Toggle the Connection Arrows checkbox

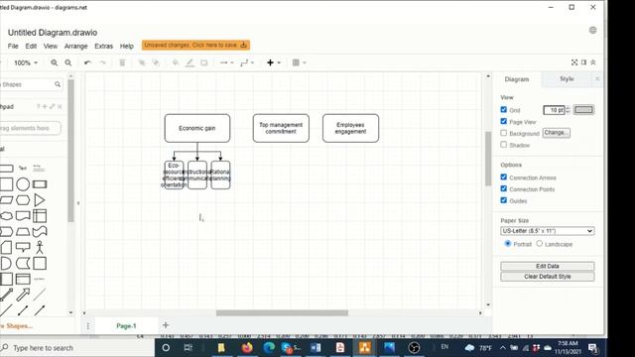pos(503,177)
